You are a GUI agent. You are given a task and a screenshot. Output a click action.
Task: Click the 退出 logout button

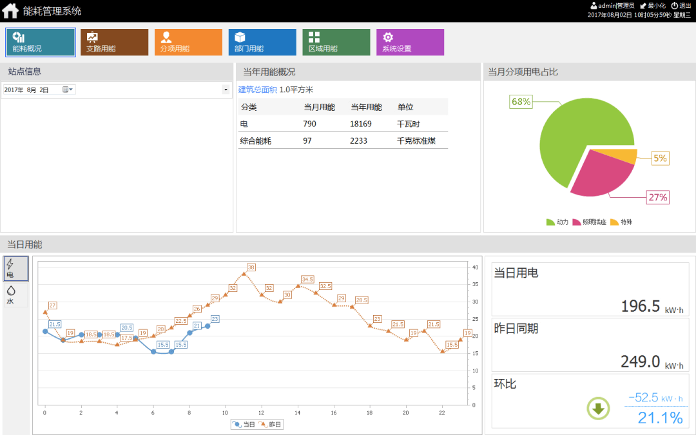click(681, 6)
